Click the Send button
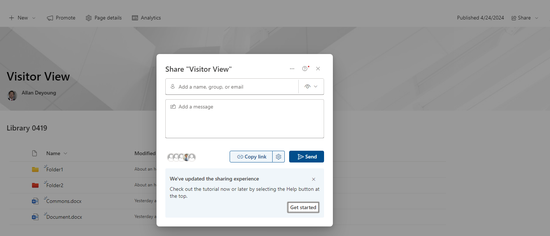Screen dimensions: 550x236 pos(306,157)
